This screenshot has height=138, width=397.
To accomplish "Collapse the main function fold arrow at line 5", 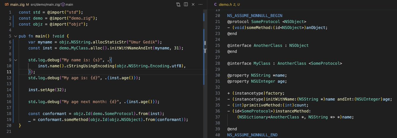I will point(15,36).
